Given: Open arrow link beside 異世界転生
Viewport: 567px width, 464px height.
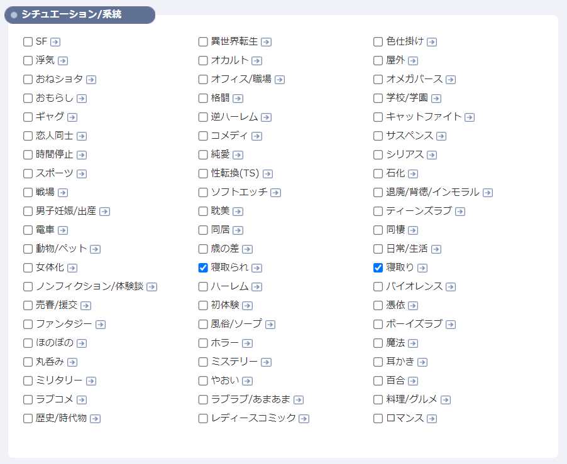Looking at the screenshot, I should tap(266, 42).
